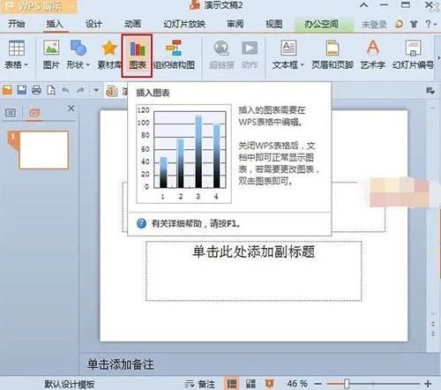Viewport: 441px width, 390px height.
Task: Click the print icon
Action: (36, 90)
